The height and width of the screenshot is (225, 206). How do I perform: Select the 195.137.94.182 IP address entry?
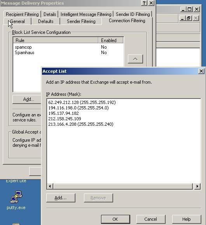(x=63, y=113)
